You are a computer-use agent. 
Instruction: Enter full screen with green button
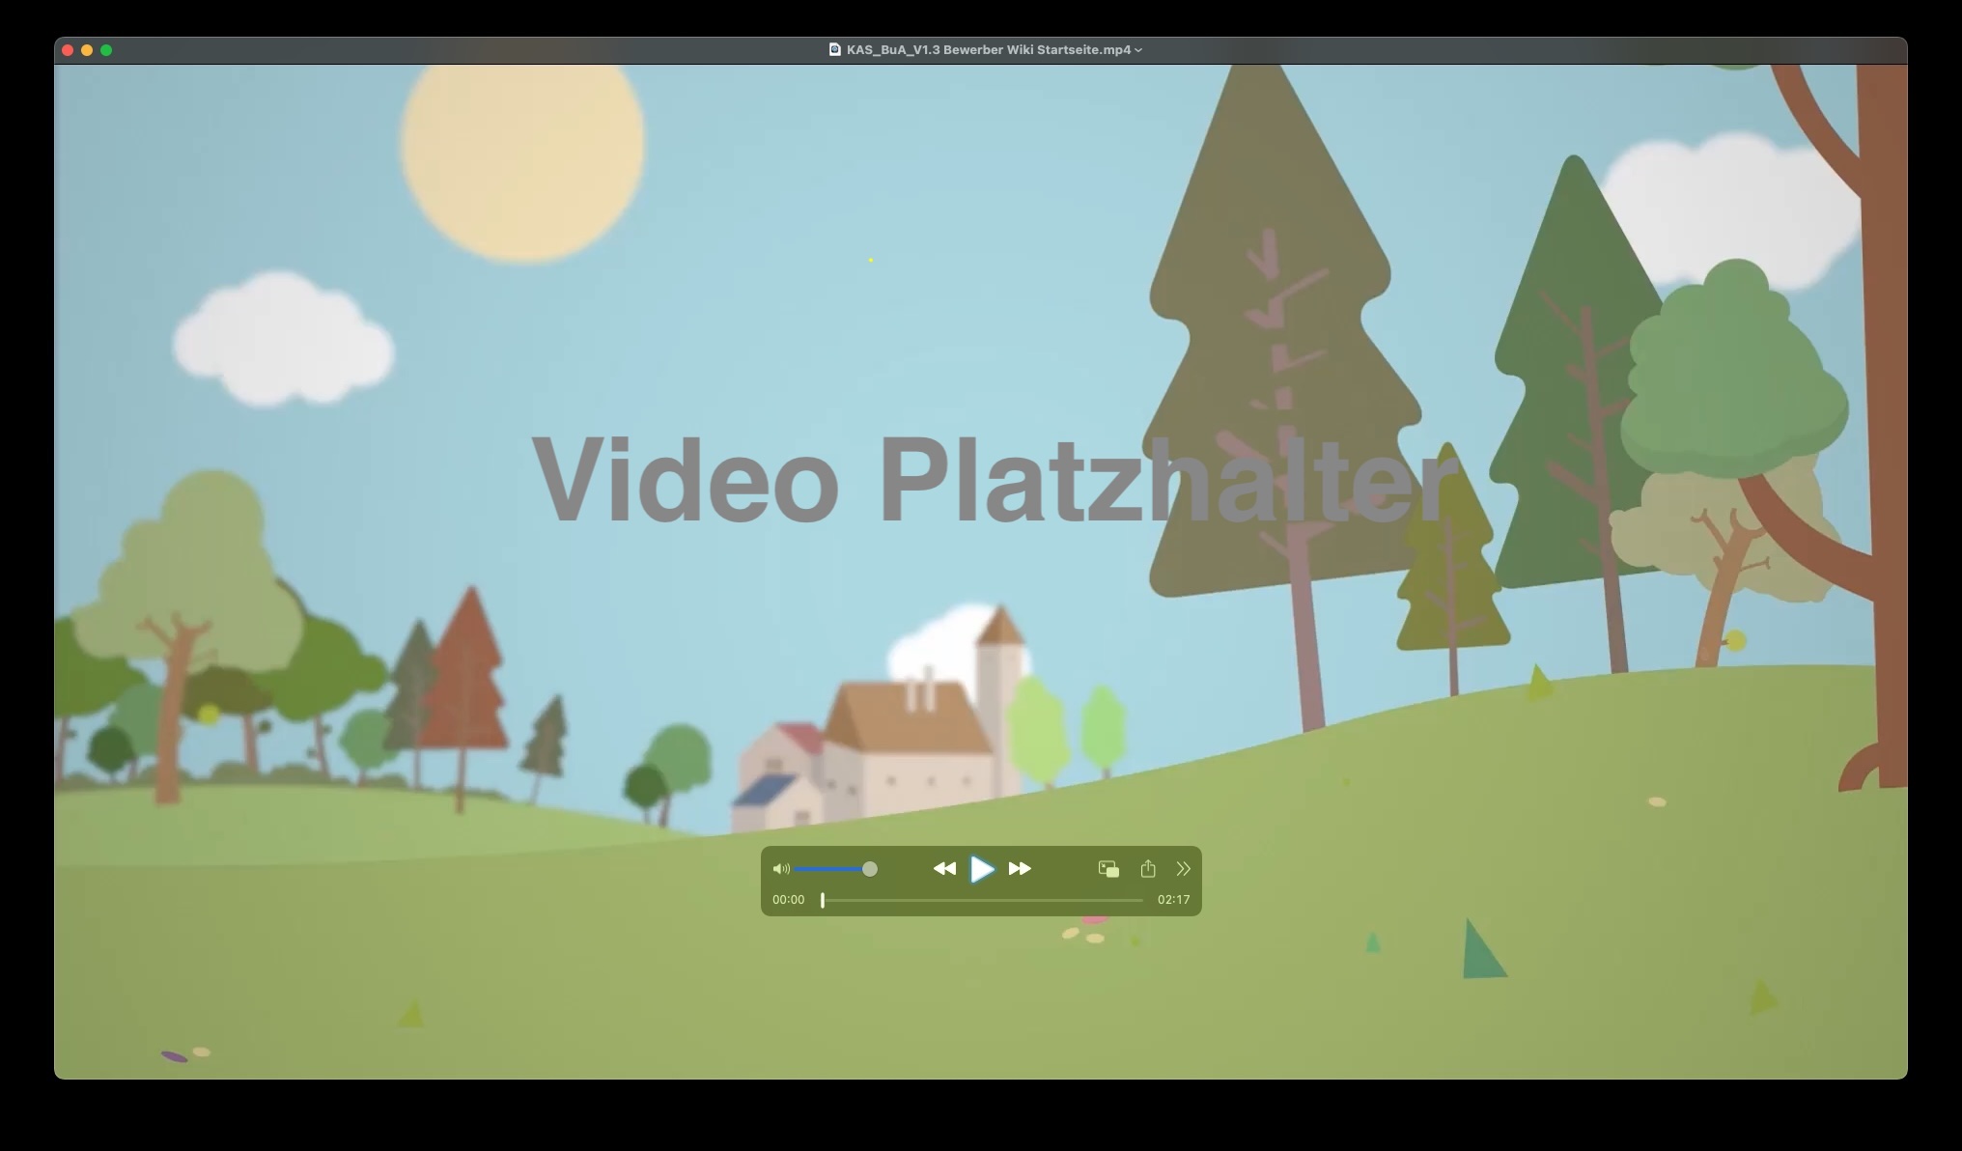point(106,50)
